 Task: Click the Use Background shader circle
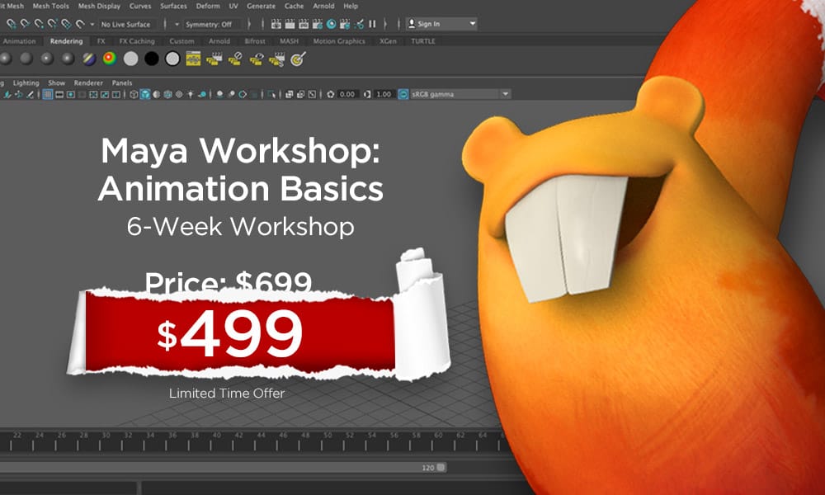[172, 59]
